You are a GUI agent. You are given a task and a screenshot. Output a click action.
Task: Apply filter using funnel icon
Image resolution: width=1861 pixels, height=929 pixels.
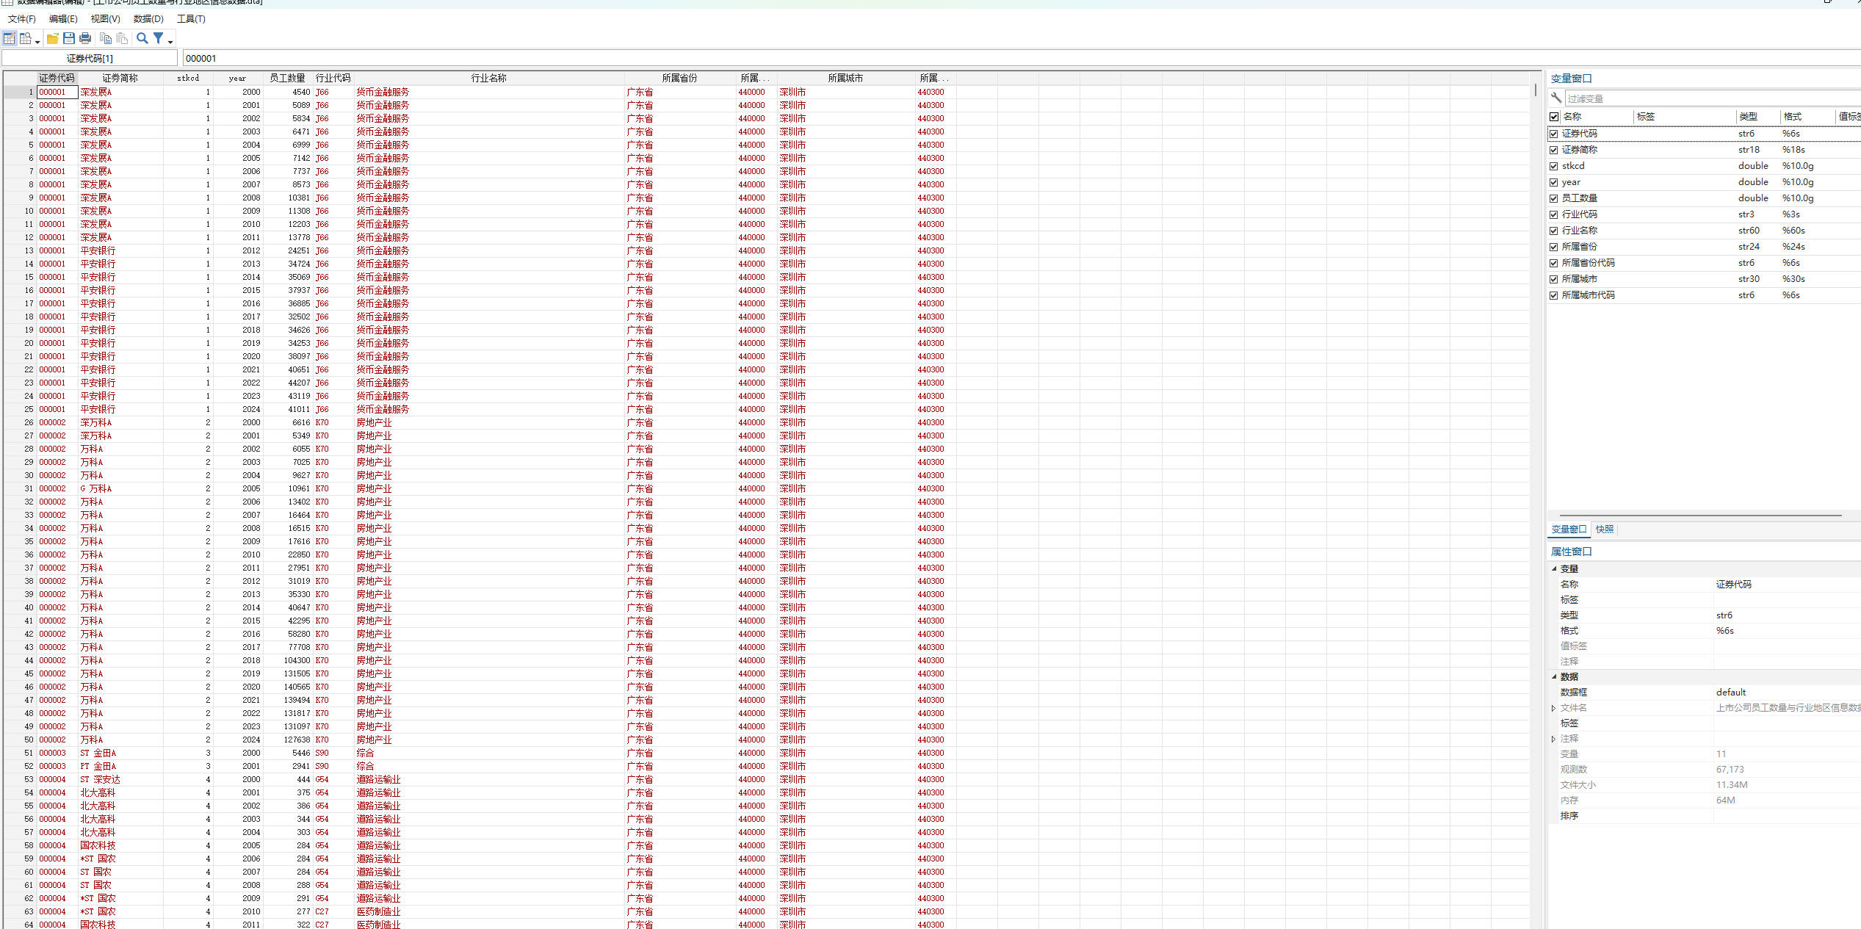tap(158, 38)
